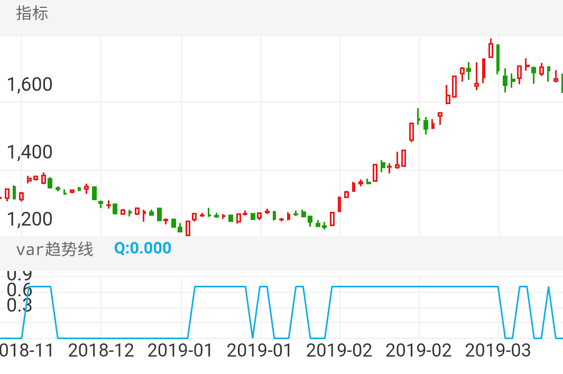The image size is (563, 374).
Task: Select the 2018-12 date label
Action: [x=101, y=350]
